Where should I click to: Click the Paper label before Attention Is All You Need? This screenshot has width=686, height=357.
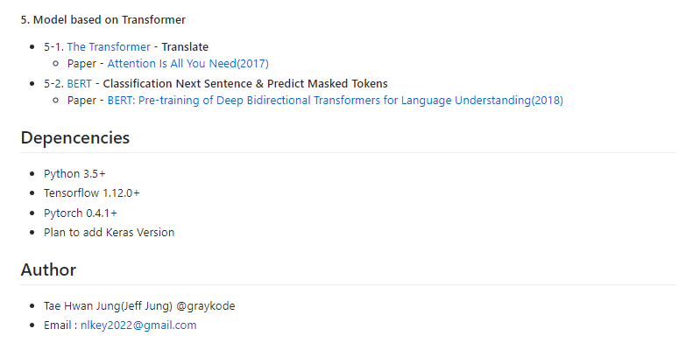(x=82, y=64)
